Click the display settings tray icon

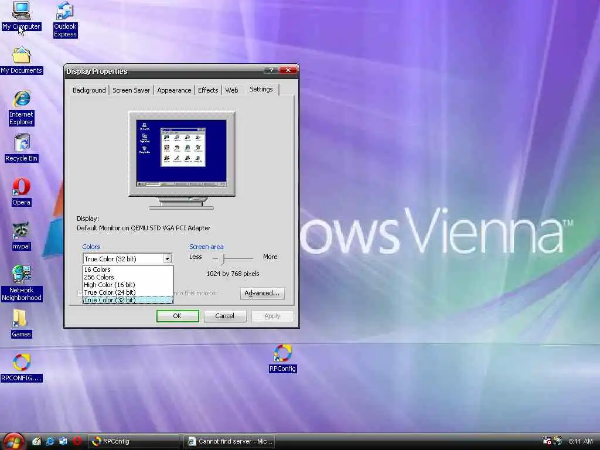click(547, 441)
